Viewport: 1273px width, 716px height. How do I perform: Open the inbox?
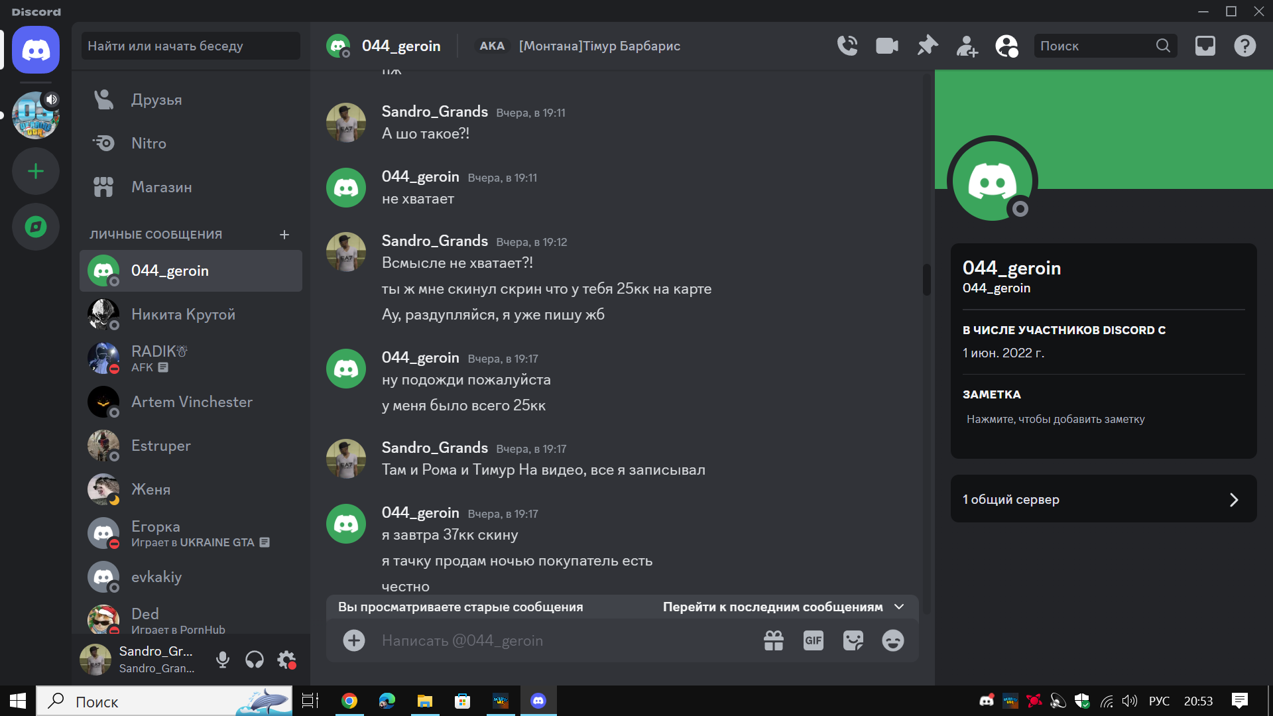click(x=1205, y=46)
